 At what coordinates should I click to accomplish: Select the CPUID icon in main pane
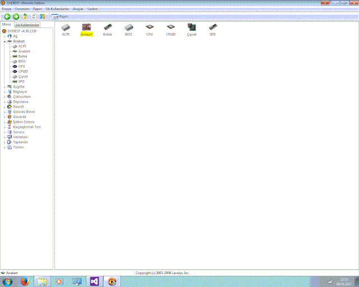click(171, 30)
